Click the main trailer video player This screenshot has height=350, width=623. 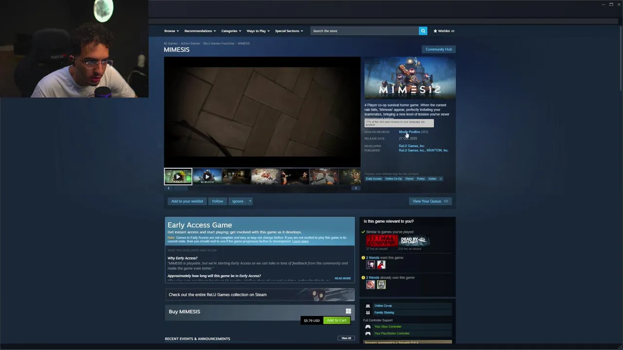(262, 112)
